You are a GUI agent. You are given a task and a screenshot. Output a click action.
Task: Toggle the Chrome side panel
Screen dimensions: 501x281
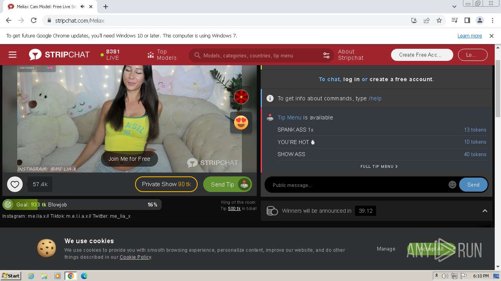tap(467, 20)
